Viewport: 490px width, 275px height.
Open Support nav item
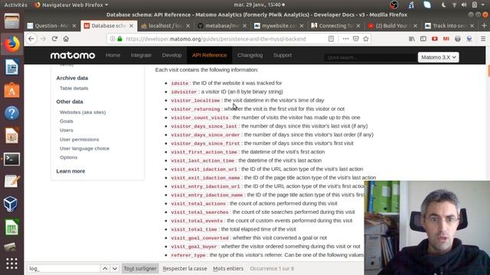[283, 55]
